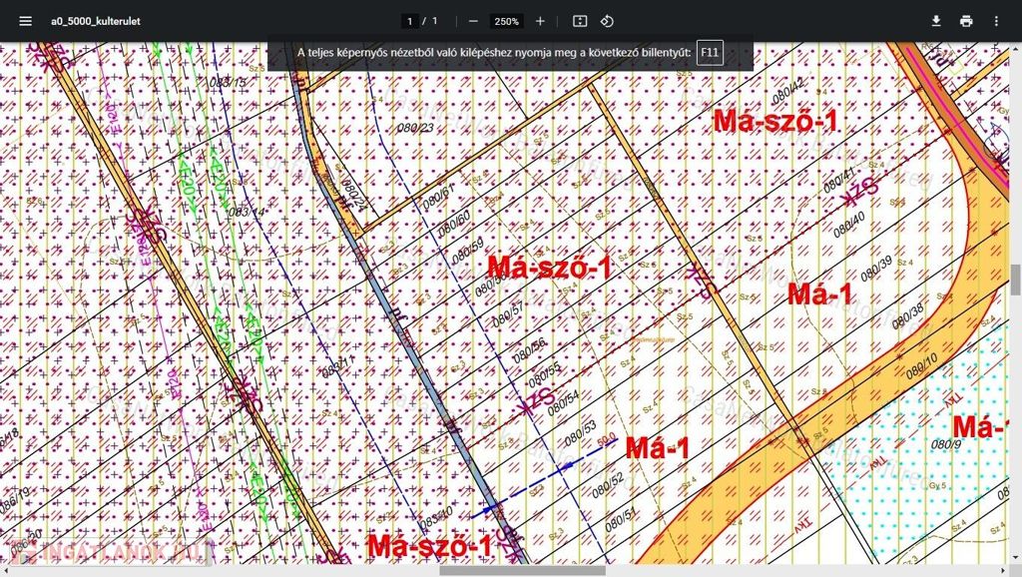Click parcel label 080/23 on the map
The image size is (1022, 577).
(x=415, y=127)
